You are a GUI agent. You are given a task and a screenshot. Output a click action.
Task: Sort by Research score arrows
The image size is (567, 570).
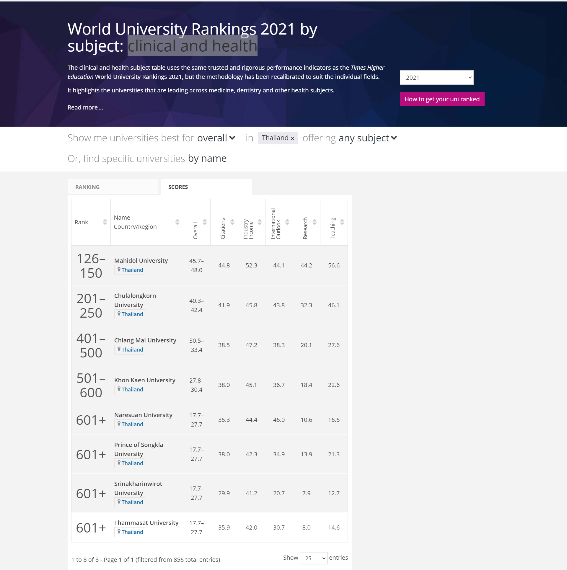315,222
